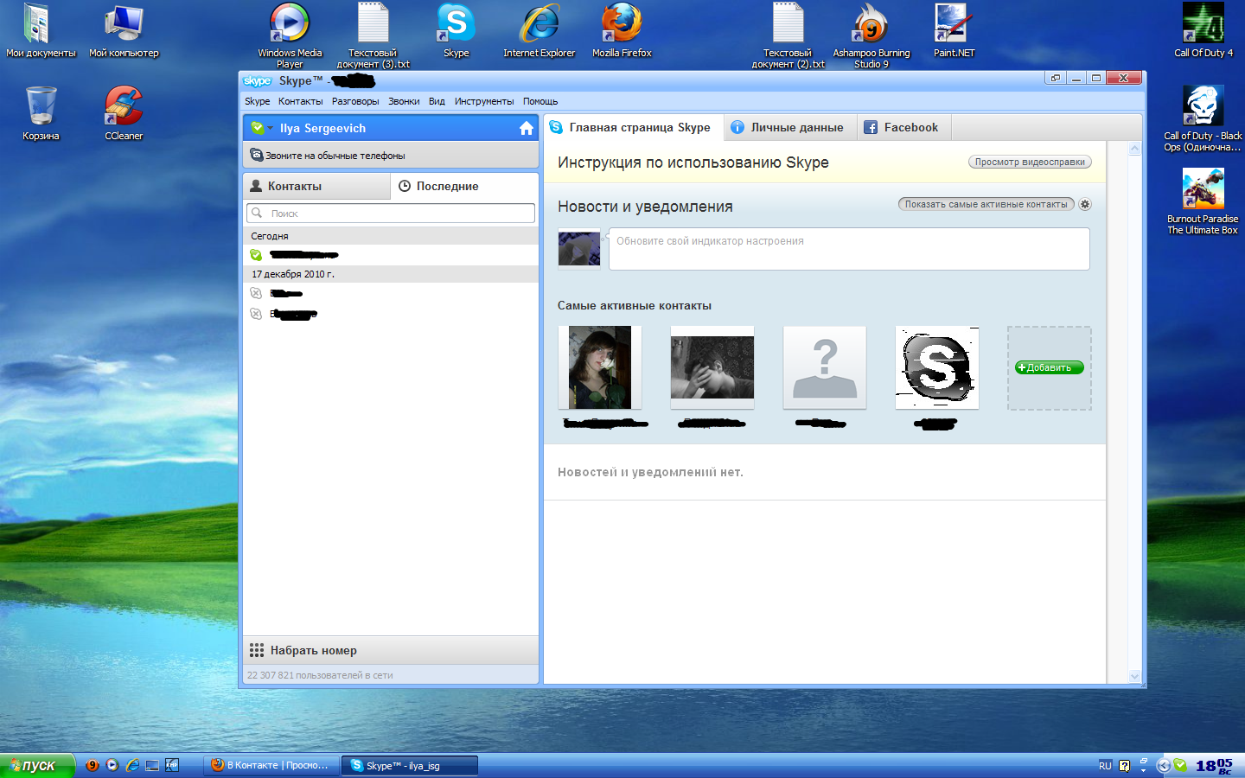Open the Контакты menu

coord(300,101)
